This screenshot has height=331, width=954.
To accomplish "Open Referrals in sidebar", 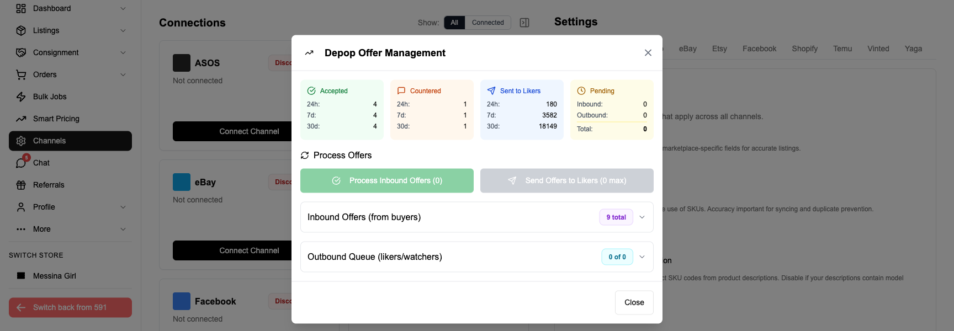I will pos(70,185).
